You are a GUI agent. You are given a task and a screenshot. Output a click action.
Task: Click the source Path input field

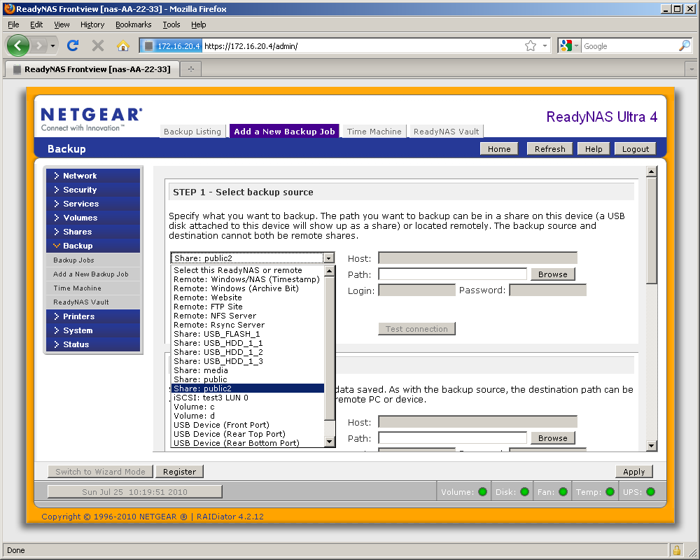pyautogui.click(x=453, y=274)
